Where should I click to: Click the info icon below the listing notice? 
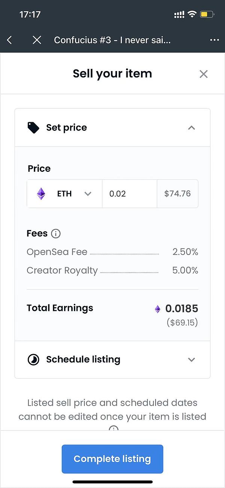113,428
